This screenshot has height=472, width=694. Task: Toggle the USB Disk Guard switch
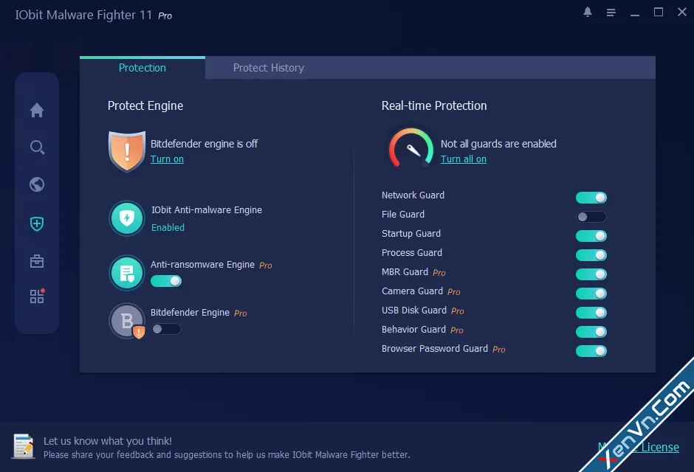coord(591,313)
